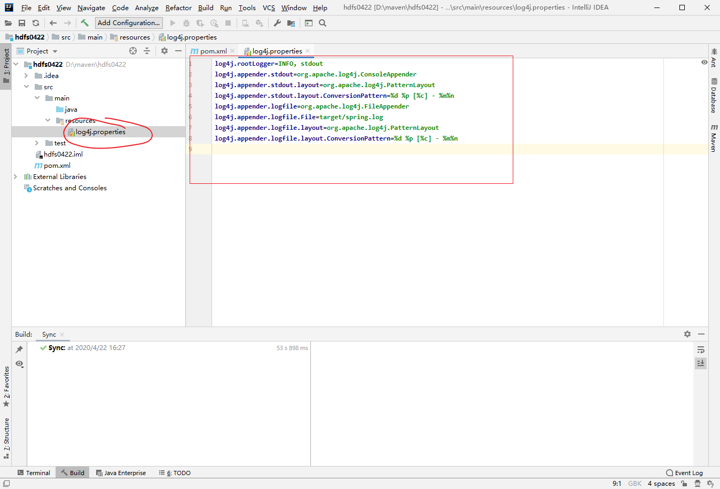
Task: Open the Navigate menu
Action: point(91,7)
